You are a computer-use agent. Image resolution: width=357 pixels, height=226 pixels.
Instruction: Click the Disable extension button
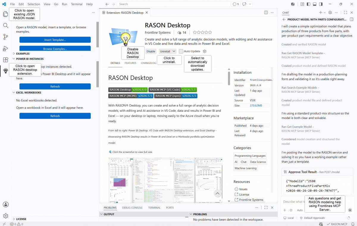151,51
